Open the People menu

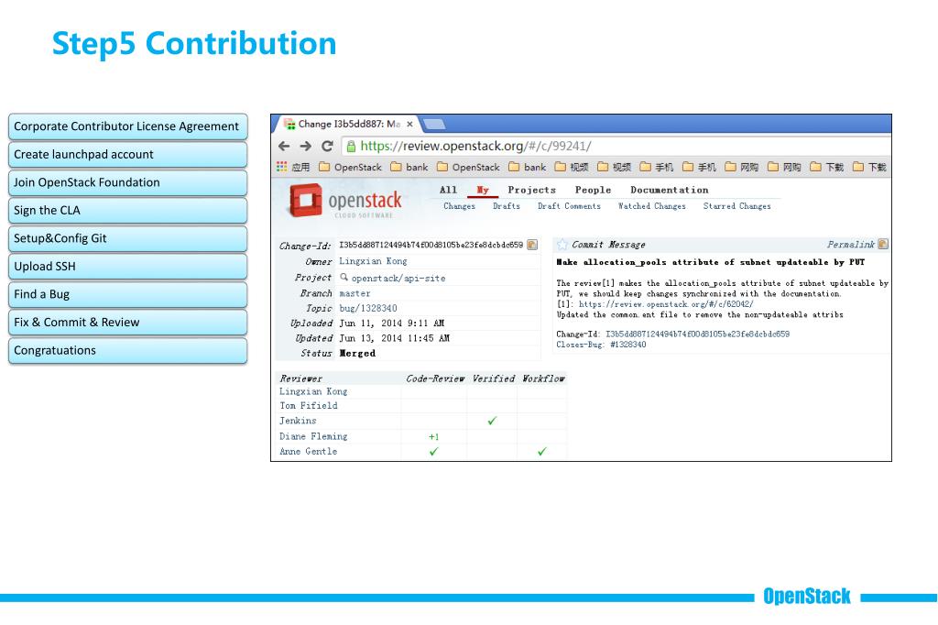(593, 190)
